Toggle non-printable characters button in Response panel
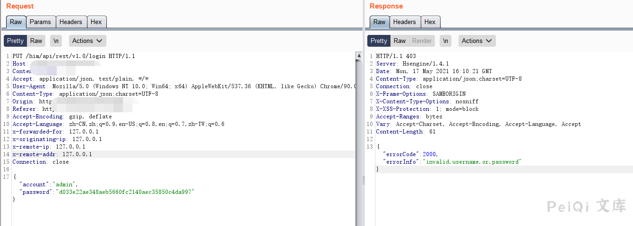The image size is (633, 226). [x=445, y=41]
